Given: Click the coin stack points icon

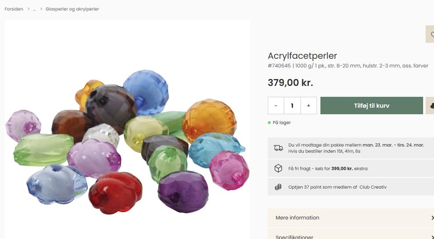Looking at the screenshot, I should 278,187.
